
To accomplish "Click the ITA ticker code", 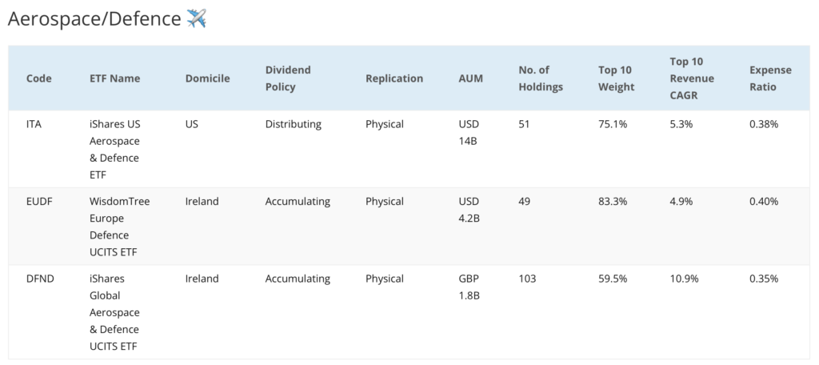I will [x=34, y=124].
